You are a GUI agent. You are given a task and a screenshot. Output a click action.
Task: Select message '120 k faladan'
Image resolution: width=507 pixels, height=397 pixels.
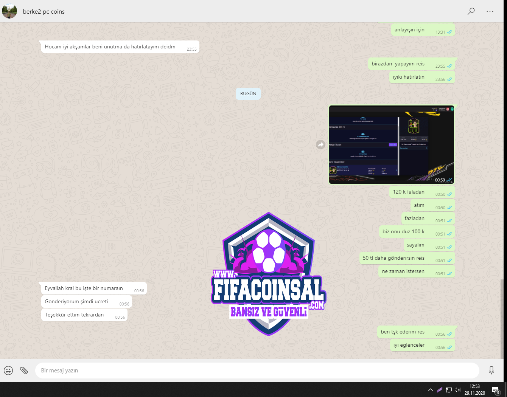pyautogui.click(x=422, y=192)
